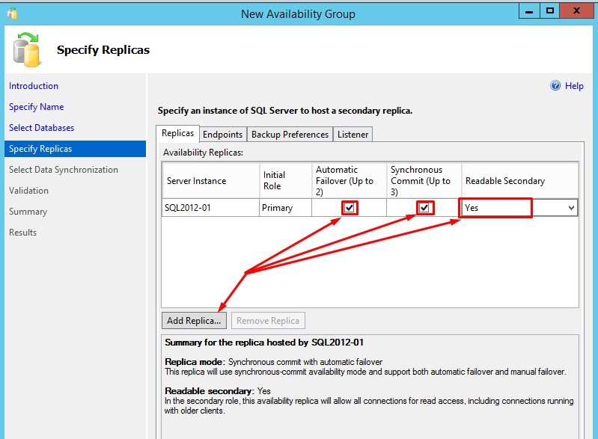Open the Select Databases step

click(x=41, y=128)
